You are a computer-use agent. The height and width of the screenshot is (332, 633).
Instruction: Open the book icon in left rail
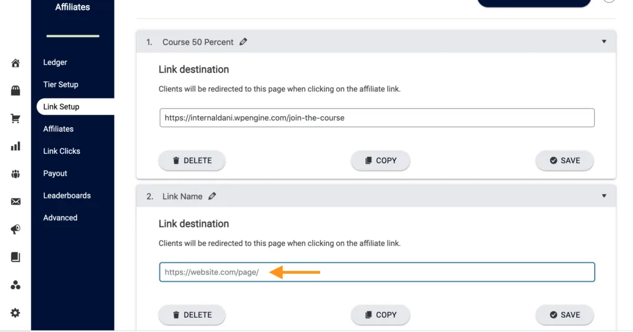15,257
